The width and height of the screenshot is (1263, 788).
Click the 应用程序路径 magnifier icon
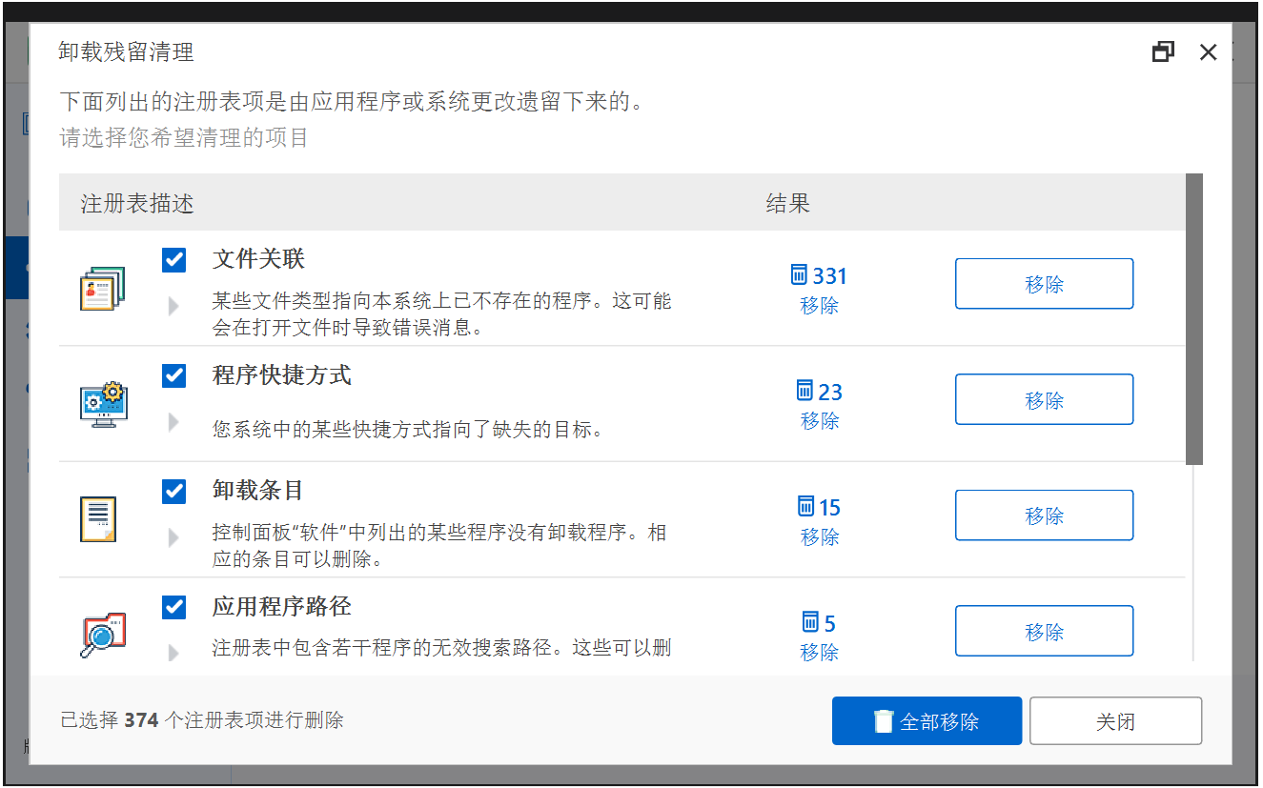102,635
